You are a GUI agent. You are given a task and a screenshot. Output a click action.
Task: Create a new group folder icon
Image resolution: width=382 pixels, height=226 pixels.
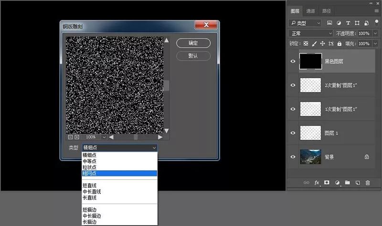pyautogui.click(x=348, y=183)
